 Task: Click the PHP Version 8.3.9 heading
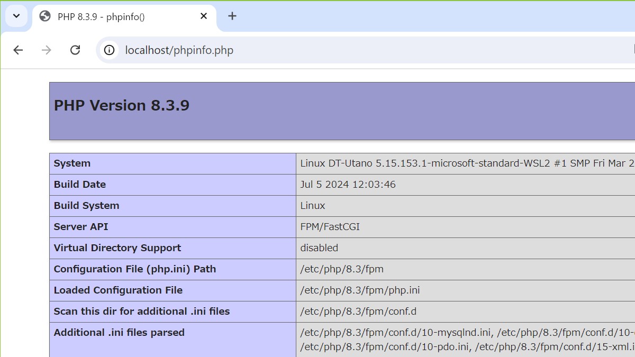click(x=122, y=105)
